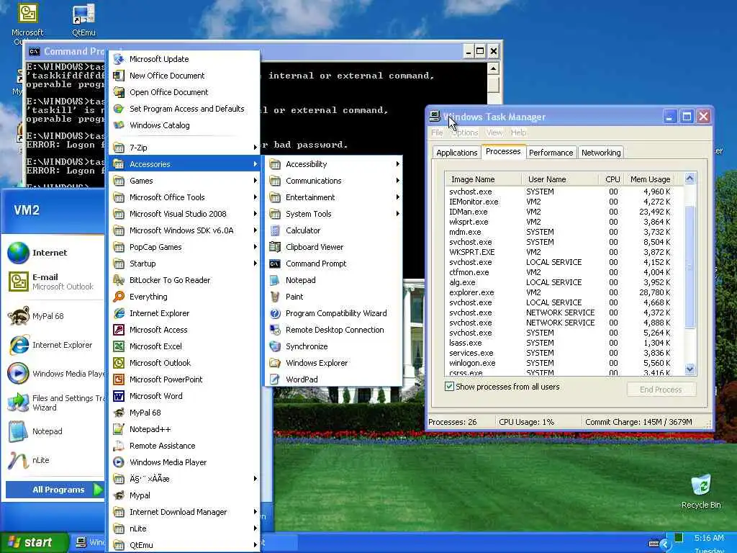Screen dimensions: 737x553
Task: Select the Processes tab in Task Manager
Action: pos(503,151)
